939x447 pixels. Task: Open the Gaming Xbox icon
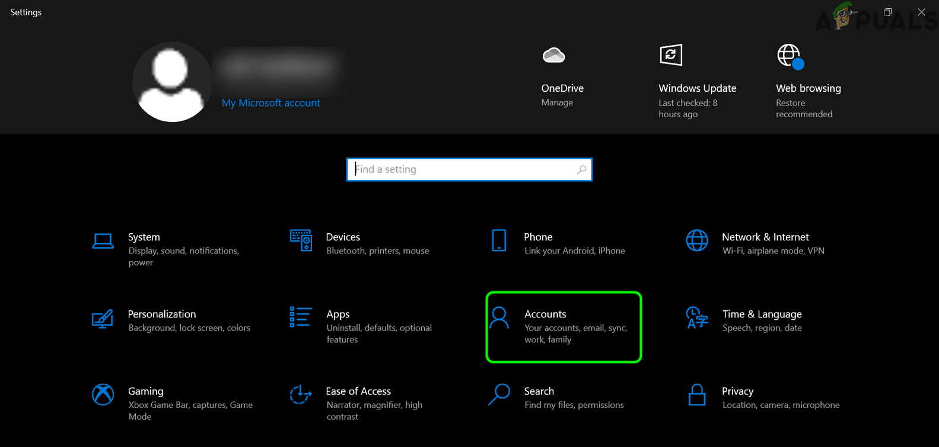pos(103,394)
